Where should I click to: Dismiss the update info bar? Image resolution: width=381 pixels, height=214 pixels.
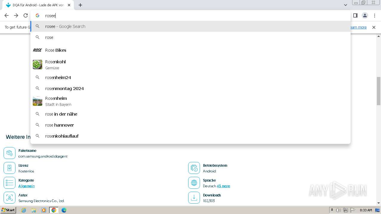(374, 27)
